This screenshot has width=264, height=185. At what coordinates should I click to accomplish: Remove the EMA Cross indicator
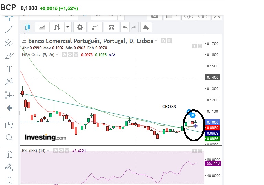[x=76, y=55]
